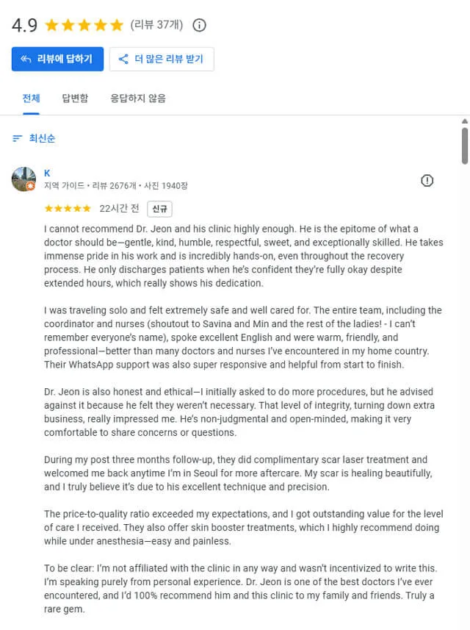The width and height of the screenshot is (470, 630).
Task: Click the reply arrow icon in 리뷰에 답하기
Action: click(x=26, y=59)
